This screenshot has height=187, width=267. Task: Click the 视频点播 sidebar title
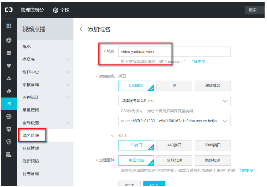[x=34, y=29]
